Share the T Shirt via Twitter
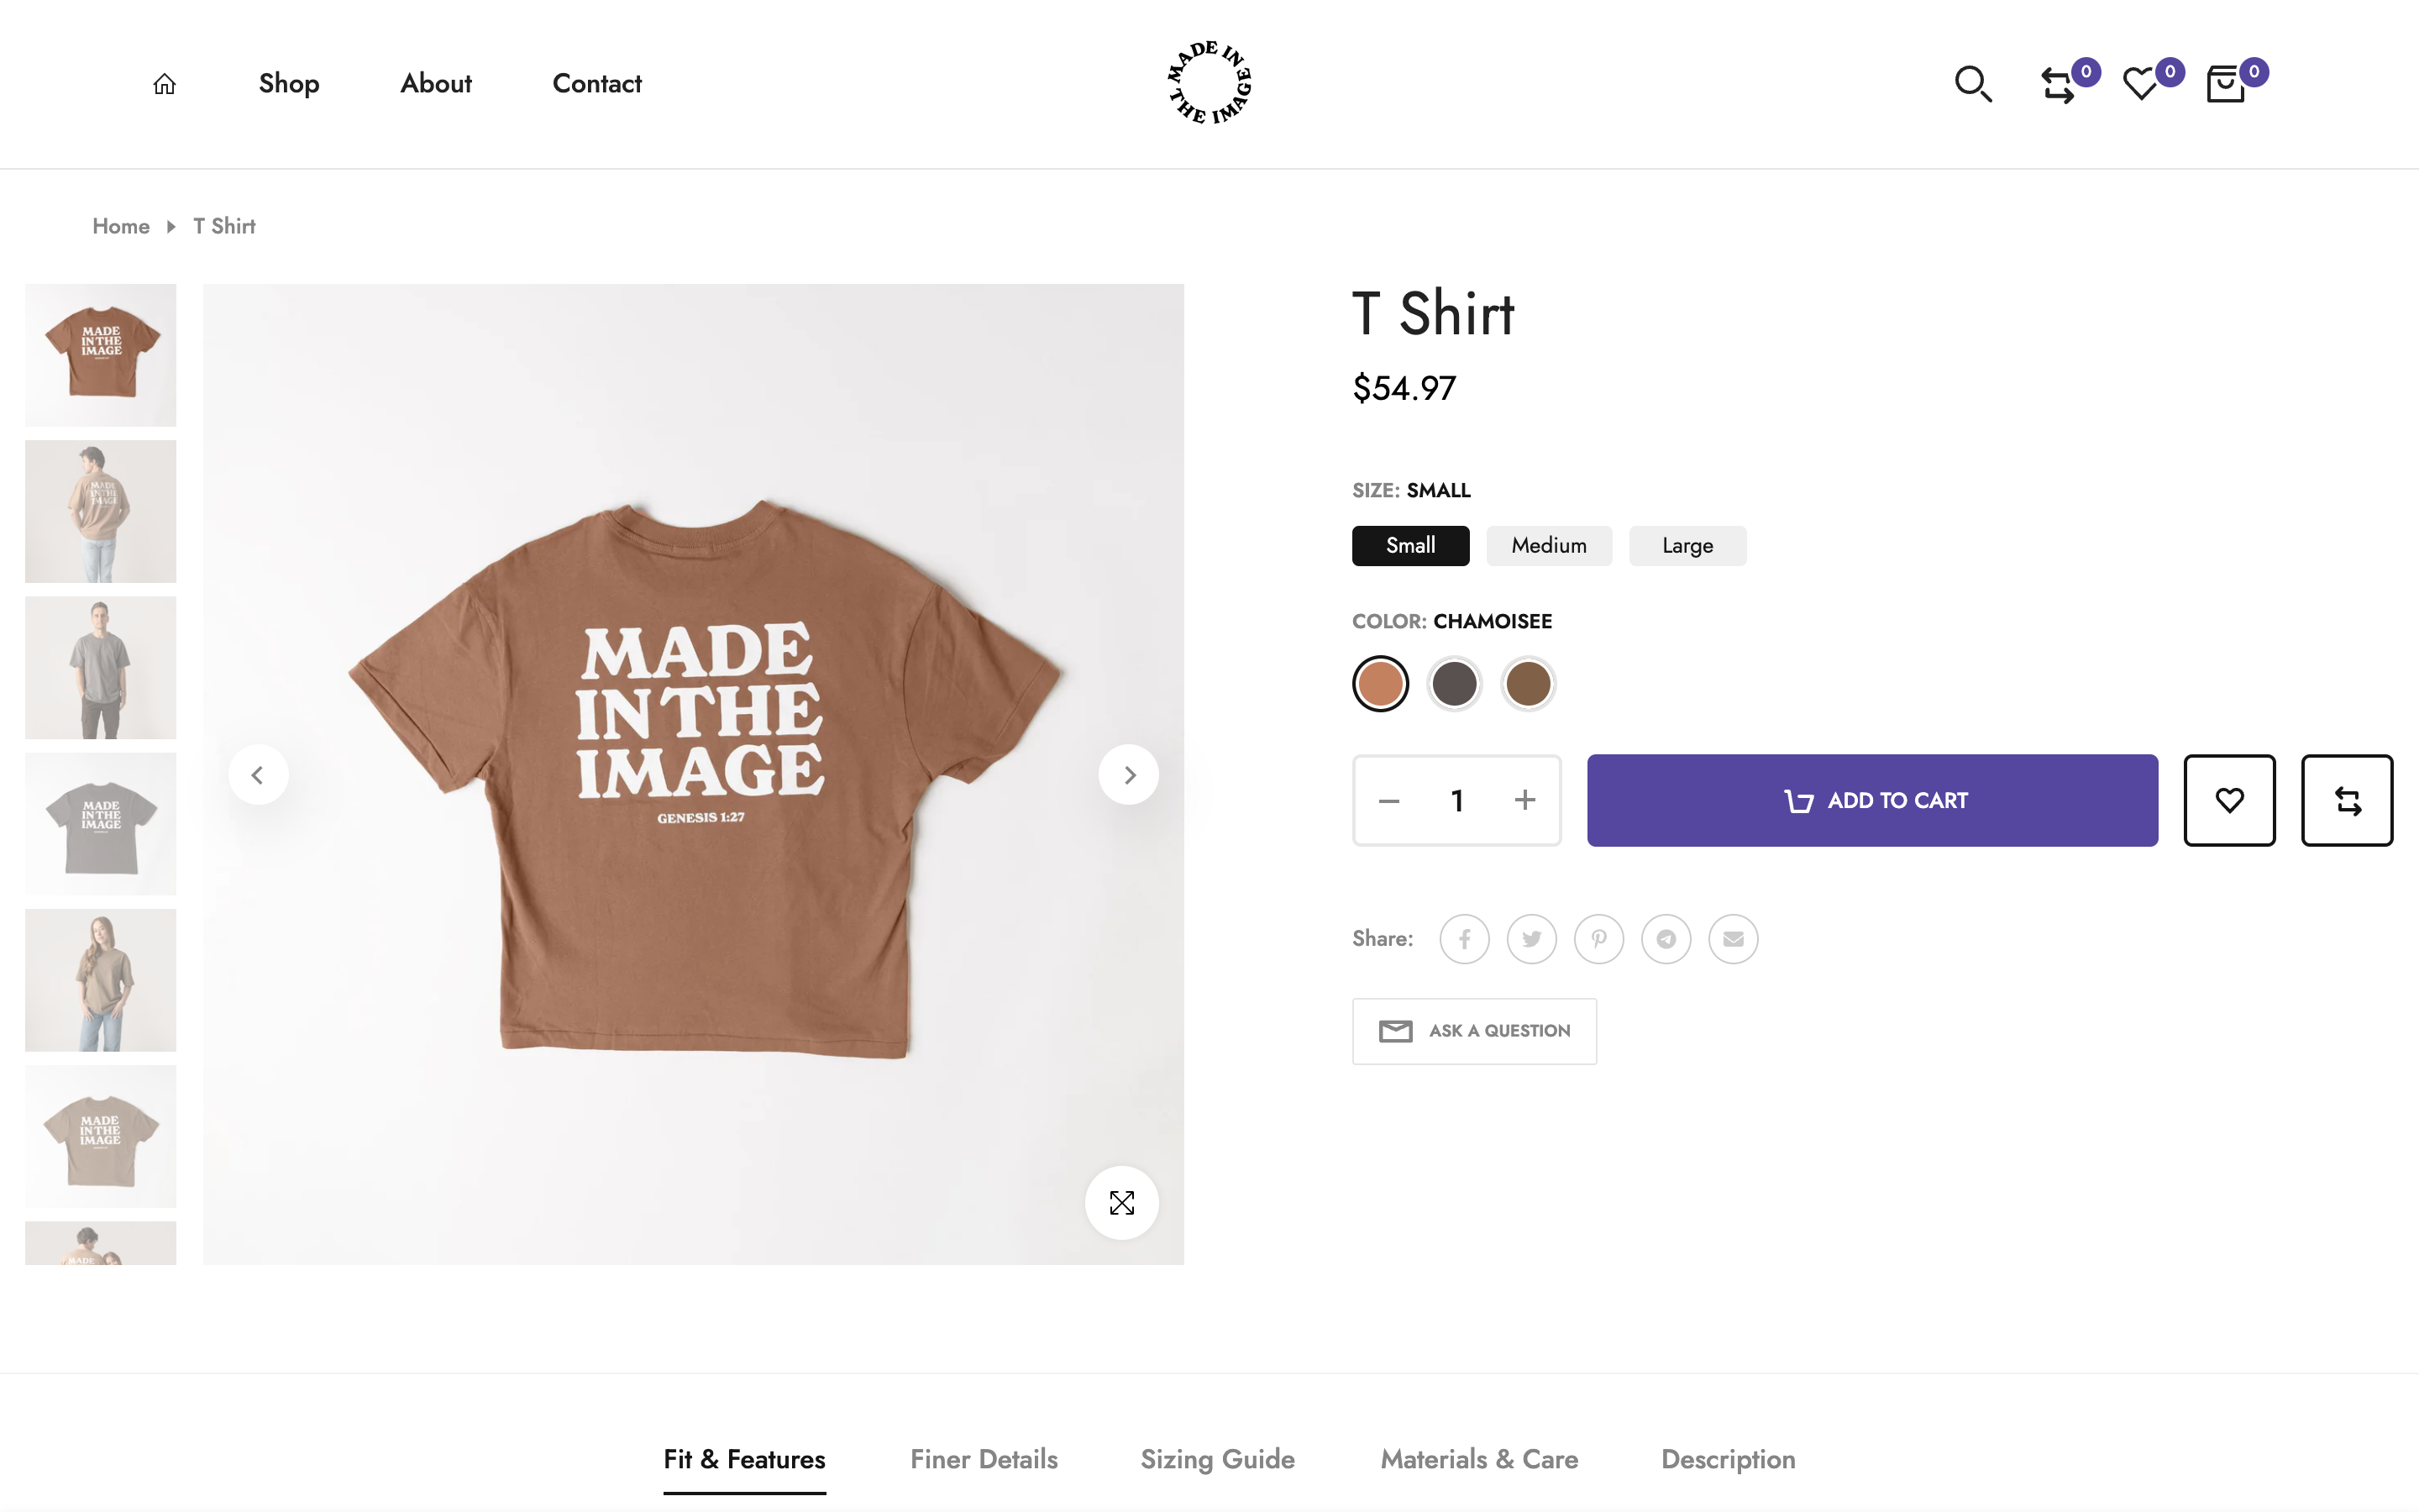The width and height of the screenshot is (2419, 1512). point(1531,938)
